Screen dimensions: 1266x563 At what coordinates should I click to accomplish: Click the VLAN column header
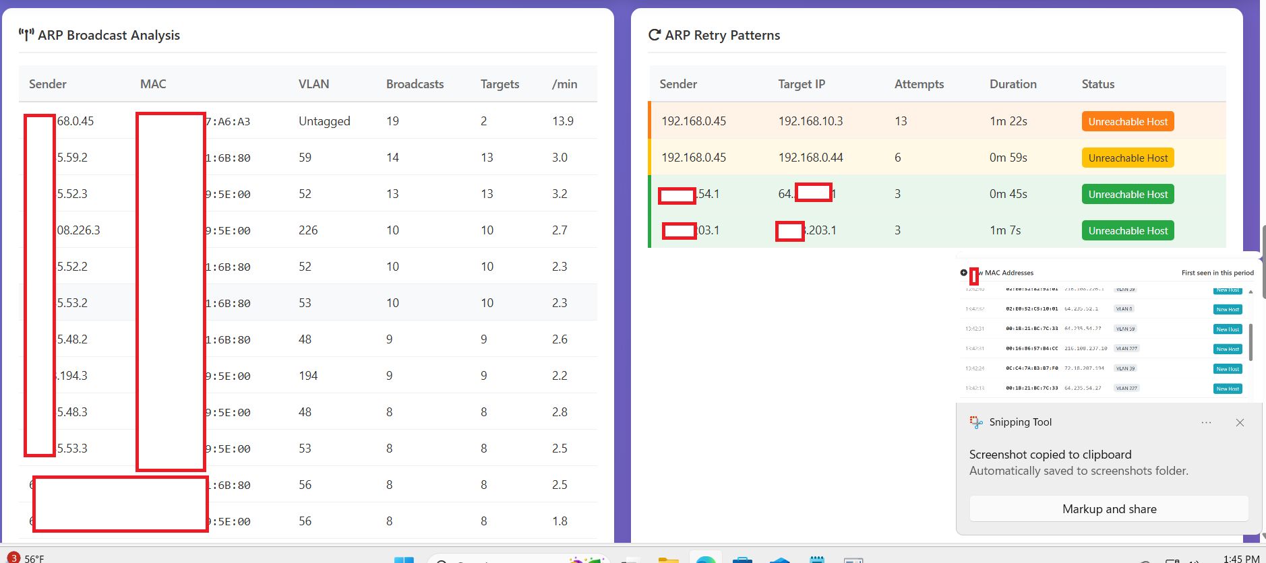coord(313,84)
